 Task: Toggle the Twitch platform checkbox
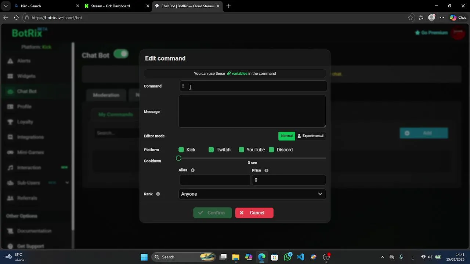pyautogui.click(x=211, y=150)
